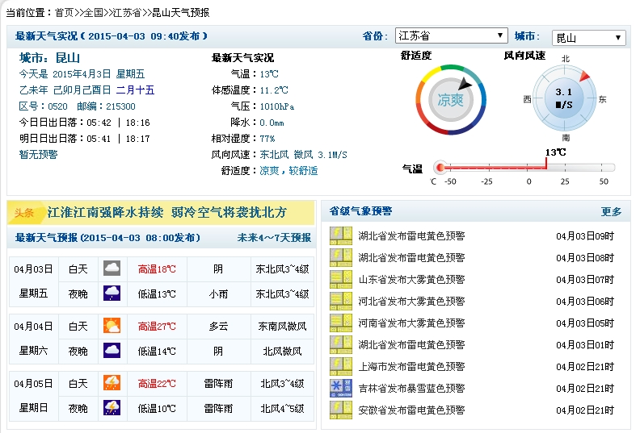The width and height of the screenshot is (640, 433).
Task: Click the 体感温度 value 11.2℃
Action: 274,90
